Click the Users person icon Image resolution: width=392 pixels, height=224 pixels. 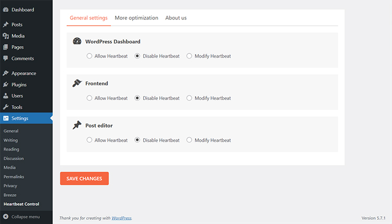(5, 96)
